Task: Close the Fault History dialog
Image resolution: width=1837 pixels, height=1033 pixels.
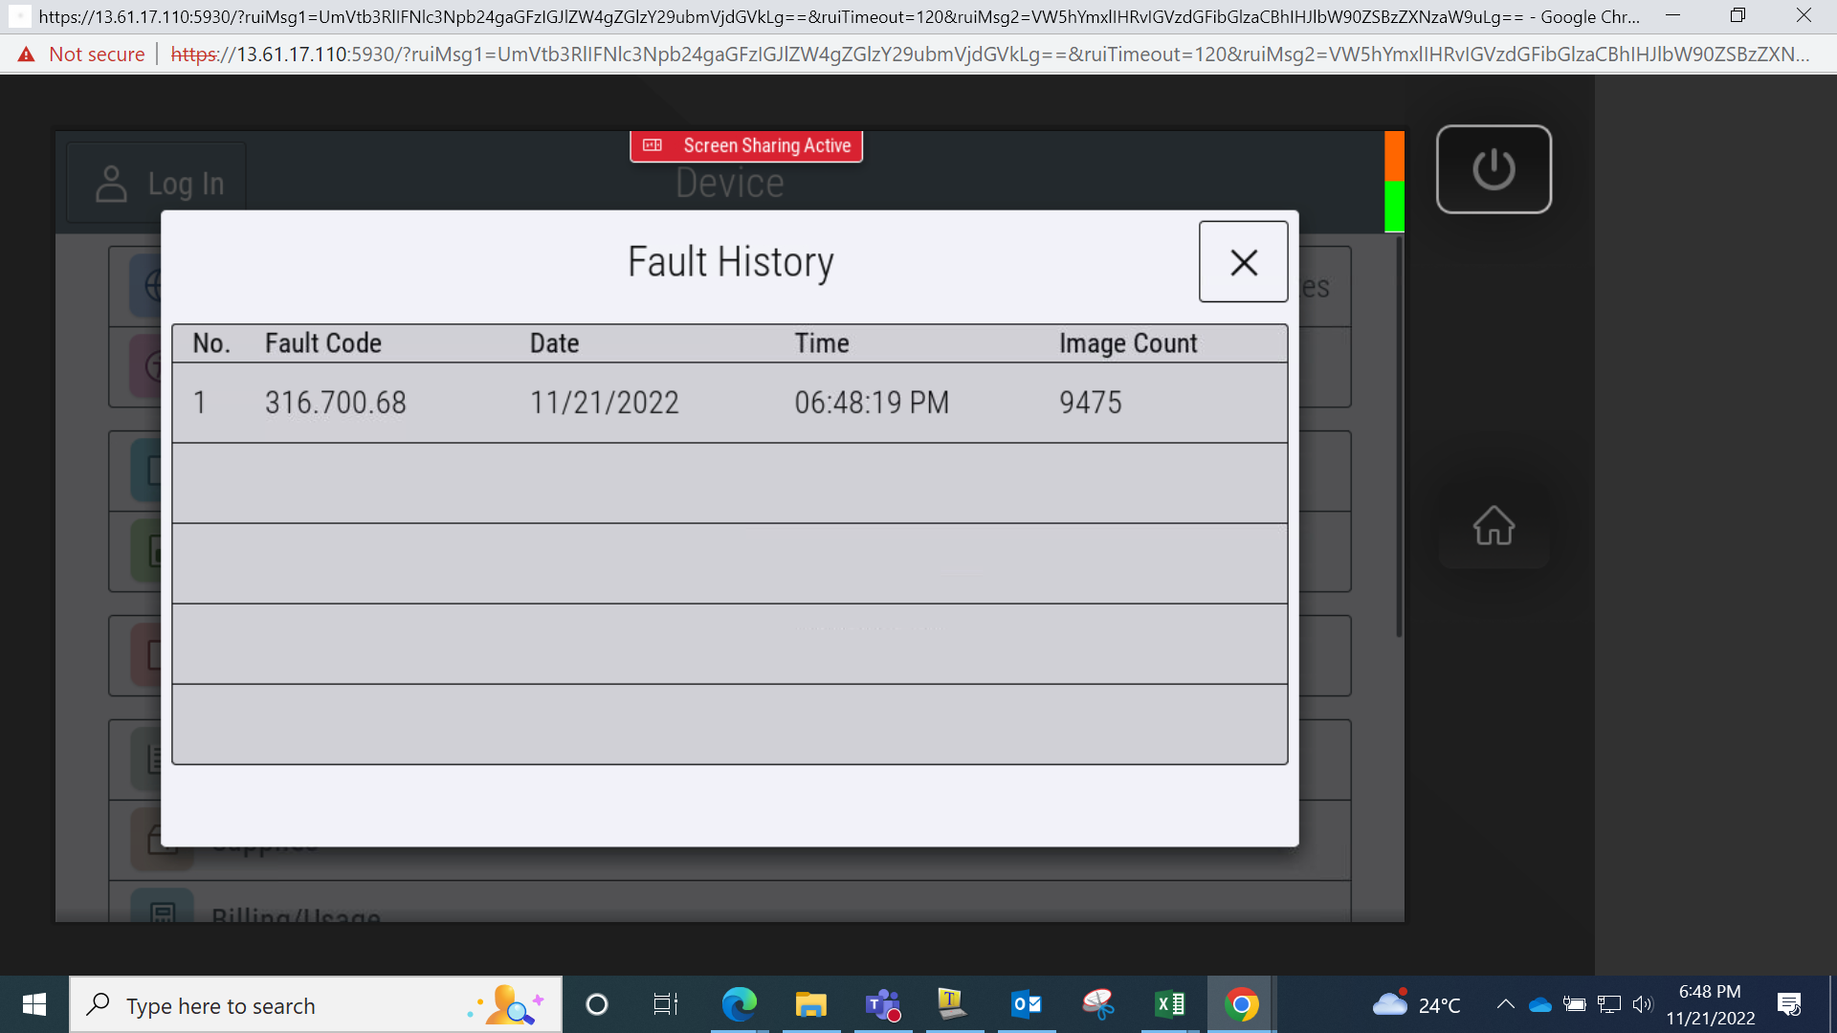Action: tap(1243, 262)
